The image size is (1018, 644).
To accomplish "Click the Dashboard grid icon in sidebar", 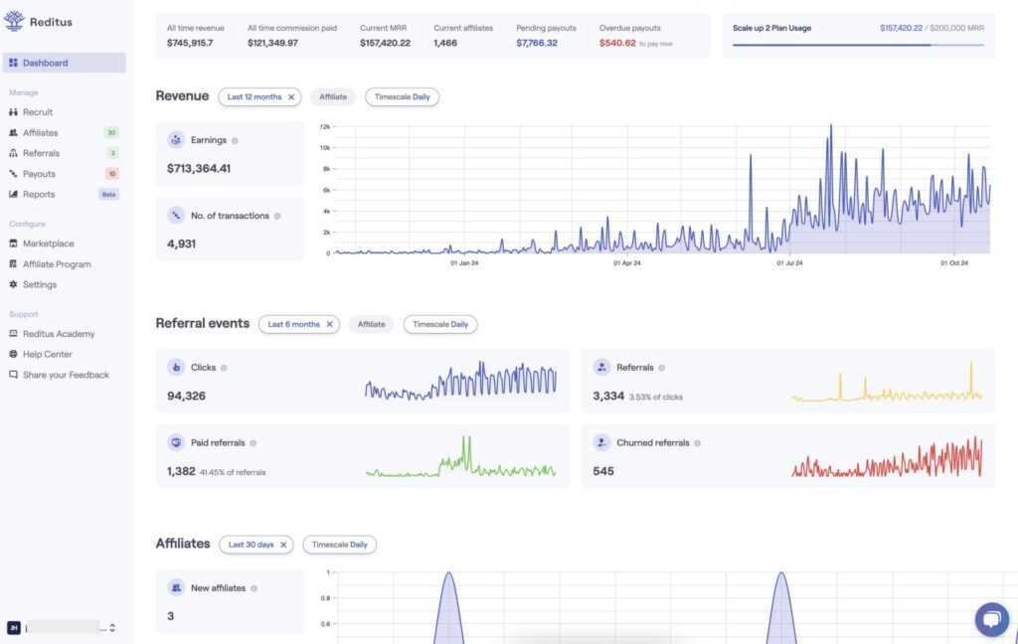I will (13, 63).
